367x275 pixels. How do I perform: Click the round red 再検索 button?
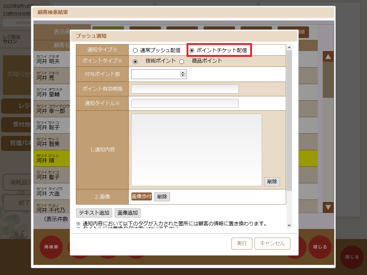51,247
